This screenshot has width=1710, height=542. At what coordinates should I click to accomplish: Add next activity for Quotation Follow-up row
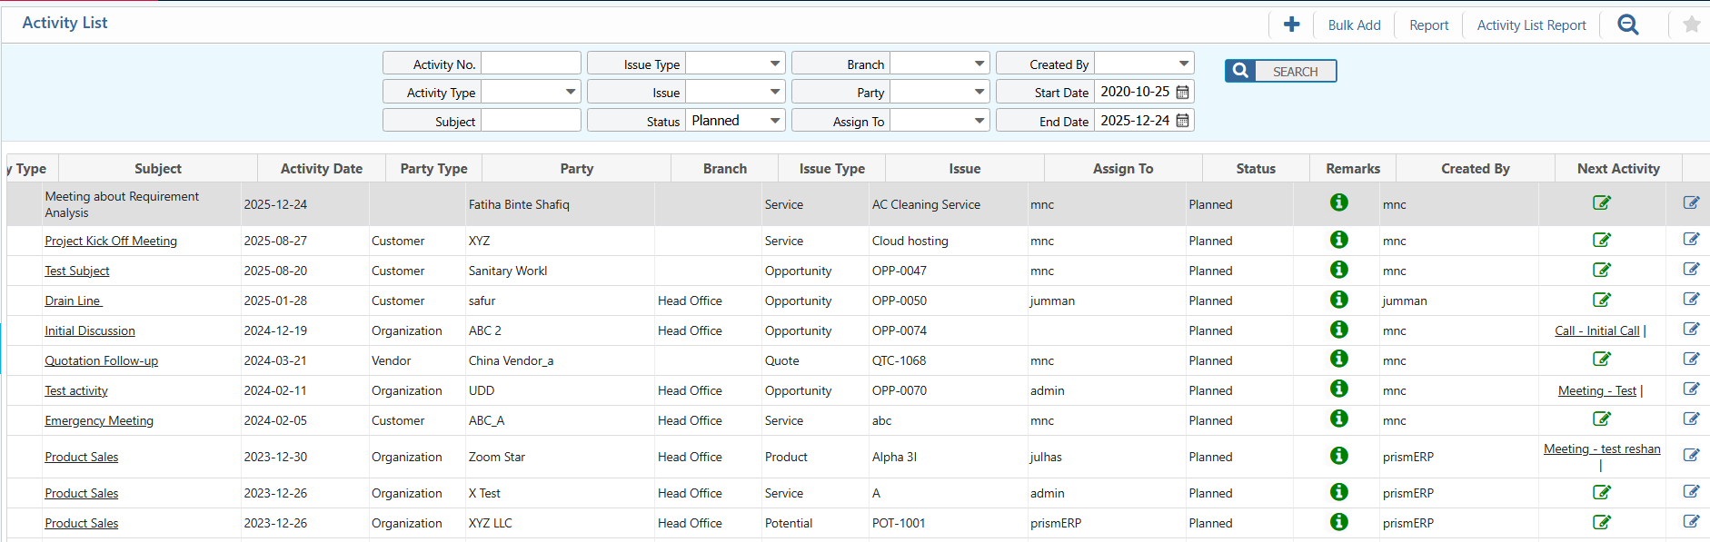[x=1602, y=360]
